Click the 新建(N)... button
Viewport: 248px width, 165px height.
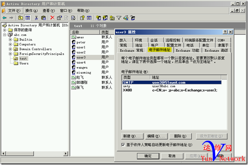pyautogui.click(x=132, y=136)
